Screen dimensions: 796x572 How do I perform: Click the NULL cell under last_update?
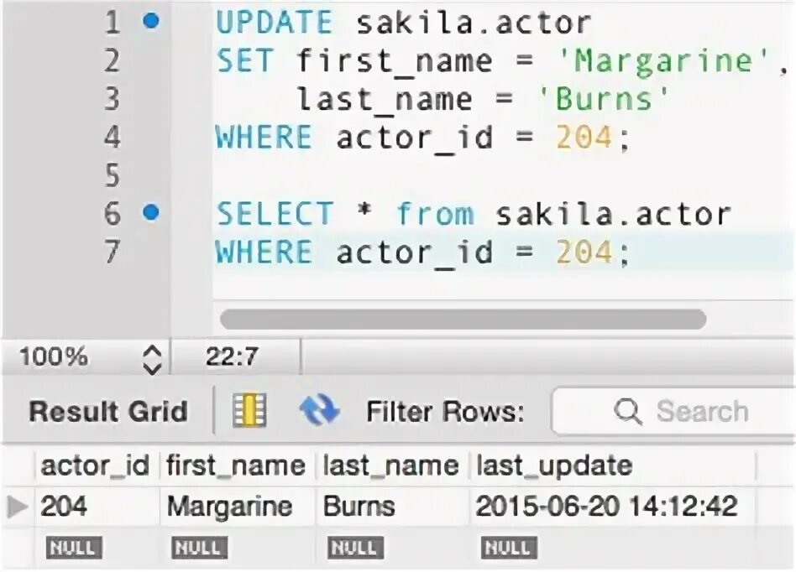(509, 548)
